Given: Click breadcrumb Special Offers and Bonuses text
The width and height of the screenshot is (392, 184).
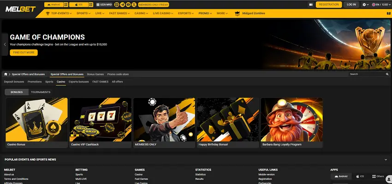Looking at the screenshot, I should coord(28,74).
